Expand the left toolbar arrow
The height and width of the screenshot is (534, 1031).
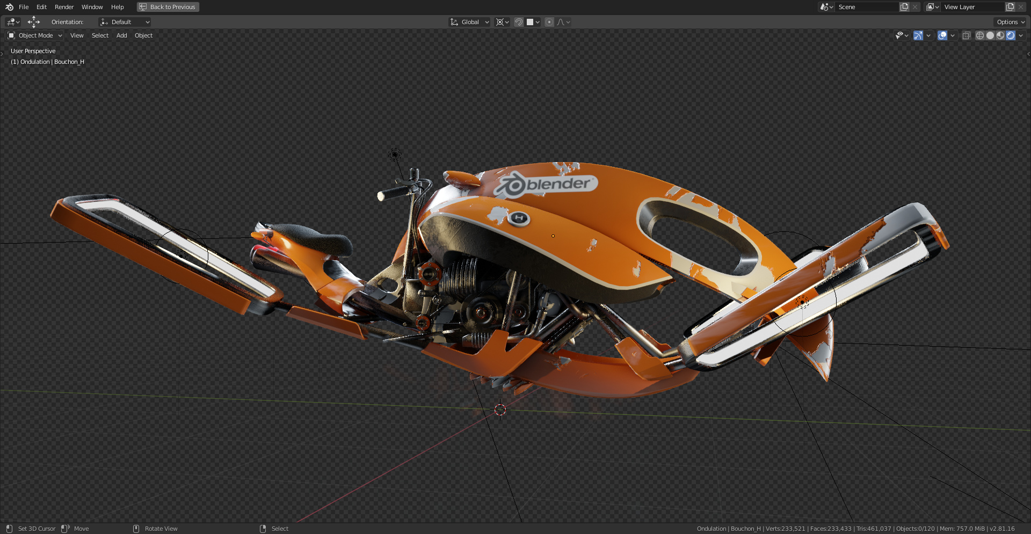[x=2, y=54]
